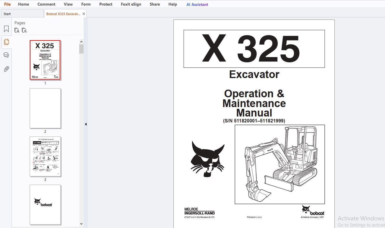Collapse the navigation panel arrow
Viewport: 385px width, 228px height.
pos(86,124)
